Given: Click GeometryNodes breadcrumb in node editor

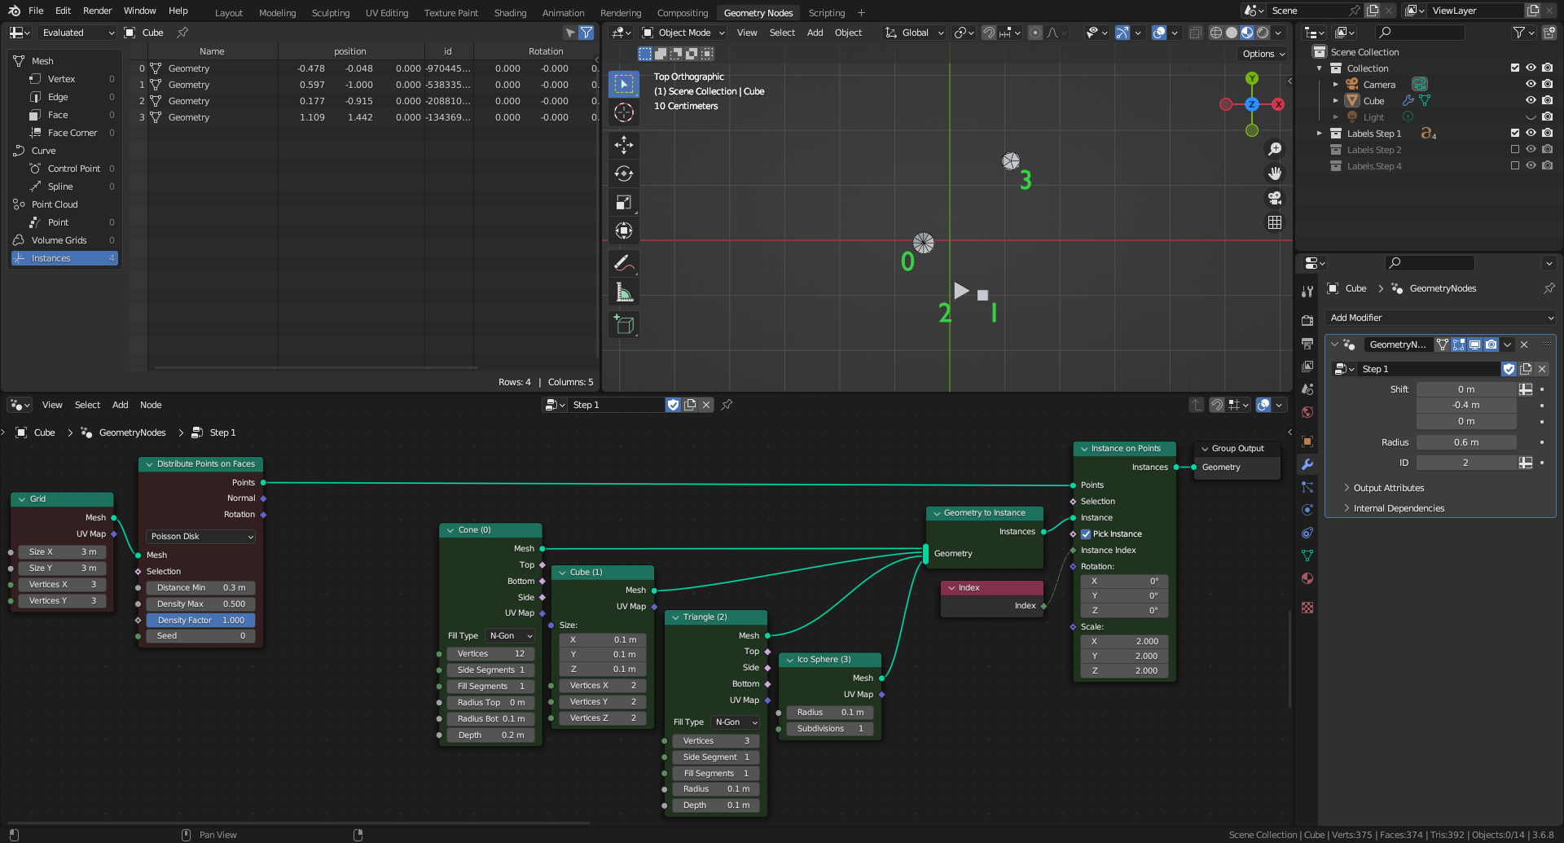Looking at the screenshot, I should (132, 432).
